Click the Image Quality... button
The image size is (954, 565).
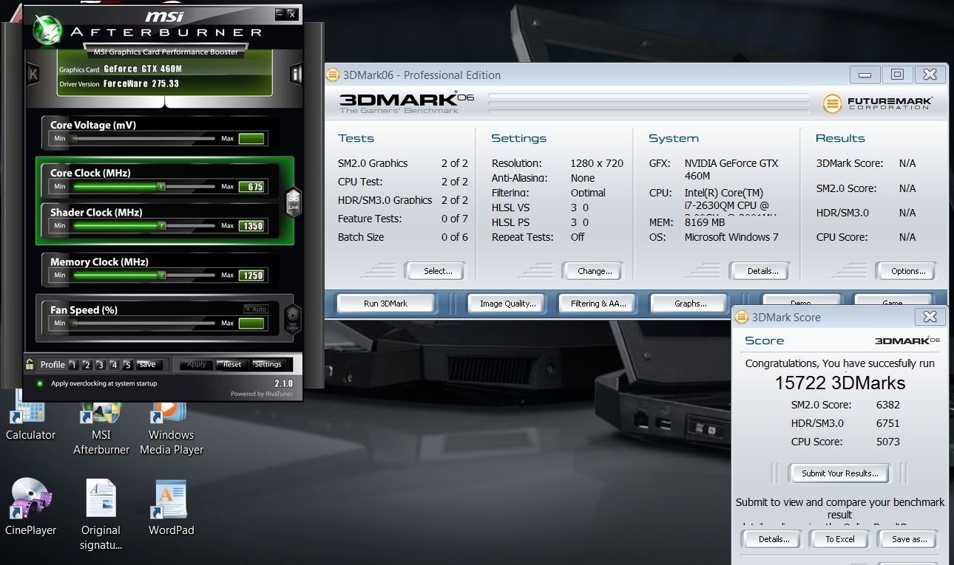[507, 304]
